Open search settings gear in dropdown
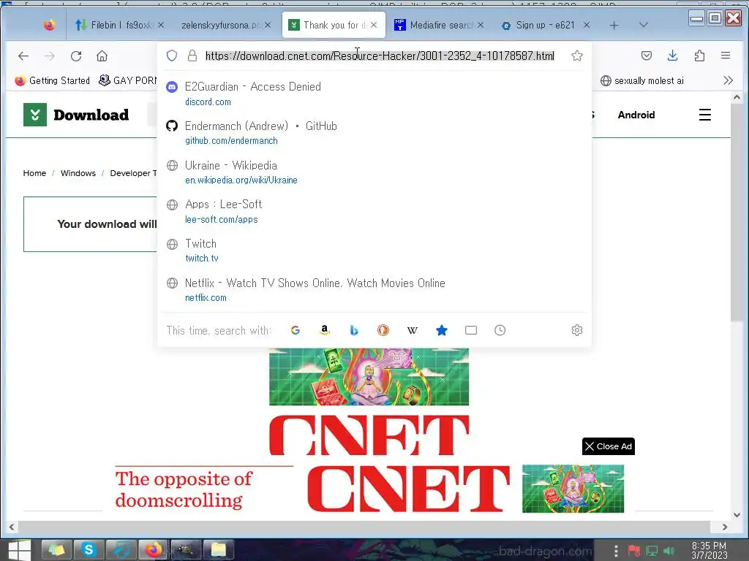Image resolution: width=749 pixels, height=561 pixels. coord(577,330)
